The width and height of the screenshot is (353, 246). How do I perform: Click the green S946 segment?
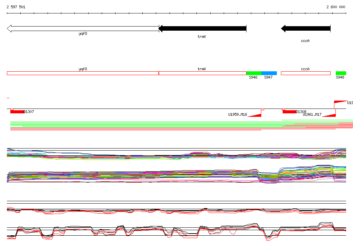click(254, 73)
